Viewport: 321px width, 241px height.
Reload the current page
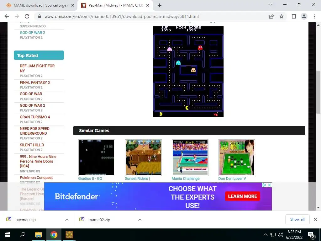27,16
